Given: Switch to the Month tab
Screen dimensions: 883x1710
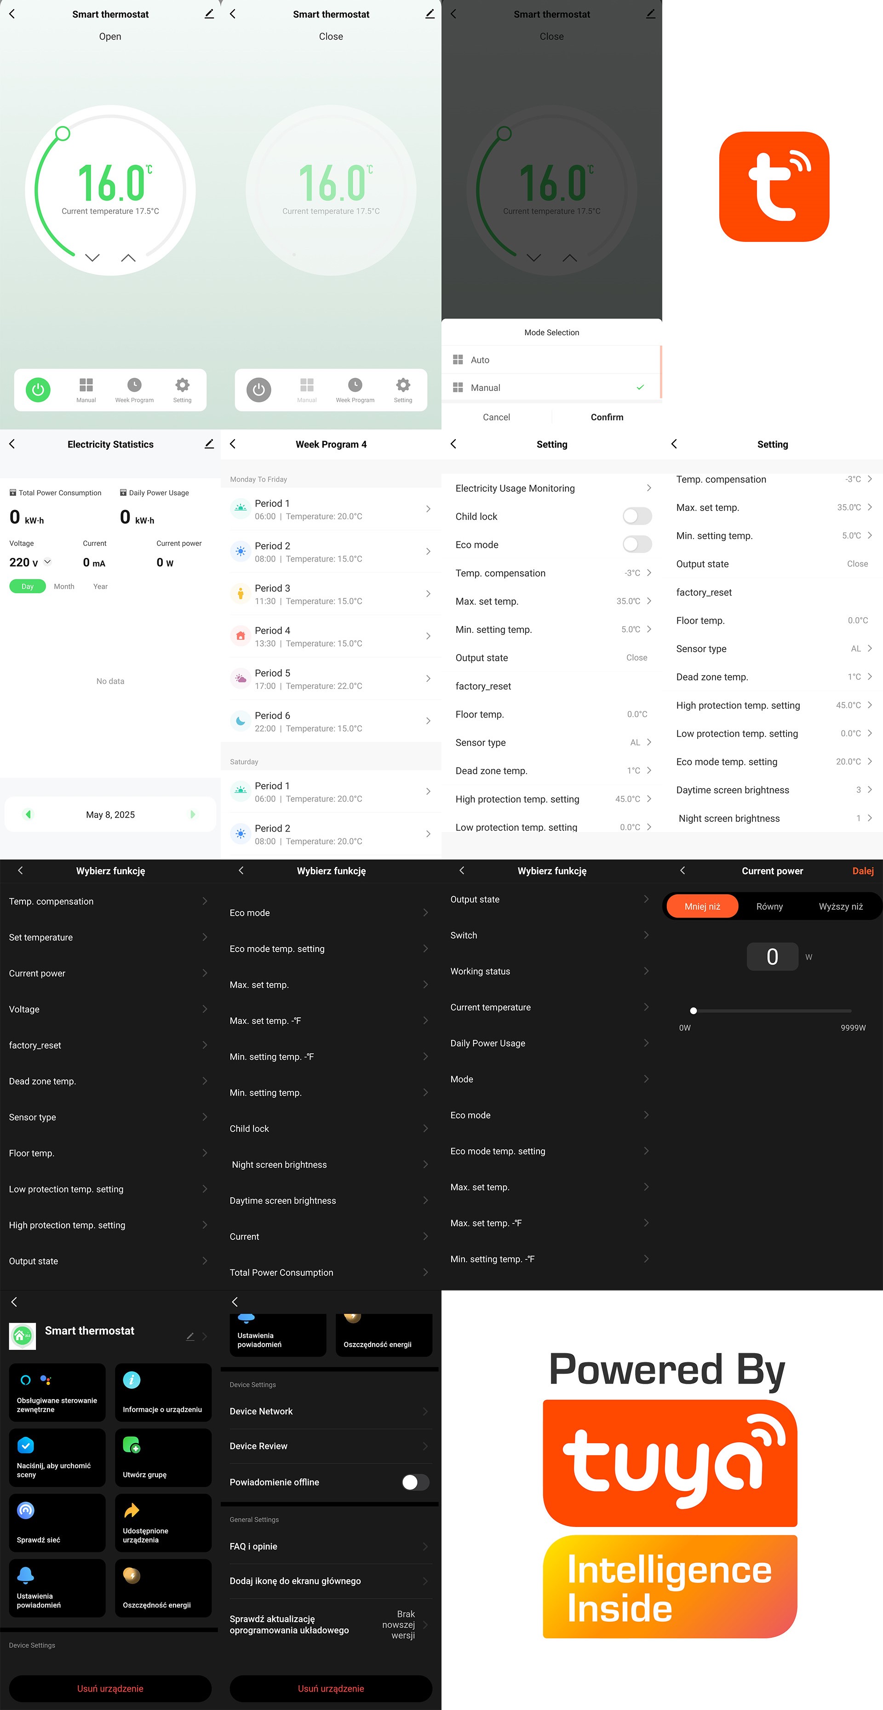Looking at the screenshot, I should [x=64, y=586].
